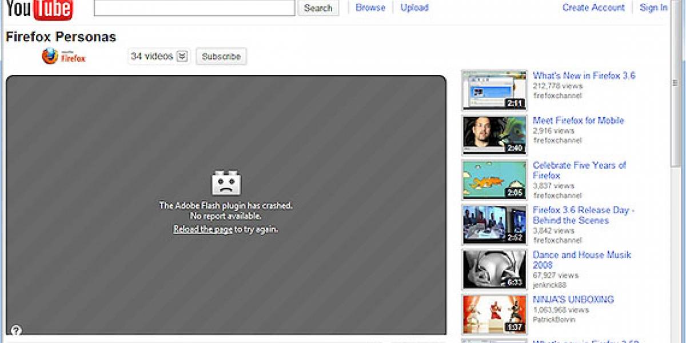686x343 pixels.
Task: Select the Meet Firefox for Mobile thumbnail
Action: [x=494, y=135]
